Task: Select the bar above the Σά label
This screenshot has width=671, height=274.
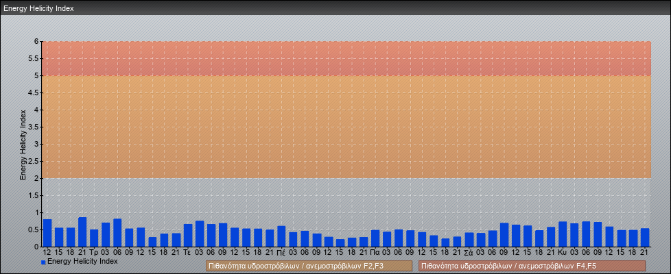Action: 469,240
